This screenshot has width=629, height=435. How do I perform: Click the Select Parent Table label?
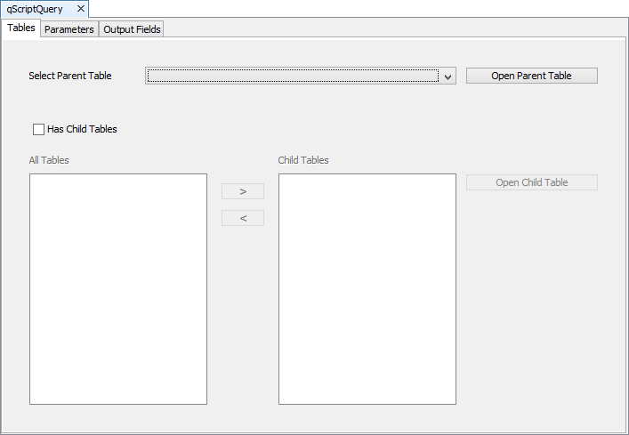coord(70,76)
